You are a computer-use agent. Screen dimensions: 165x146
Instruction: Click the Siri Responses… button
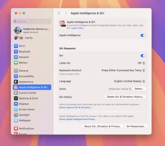tap(136, 127)
